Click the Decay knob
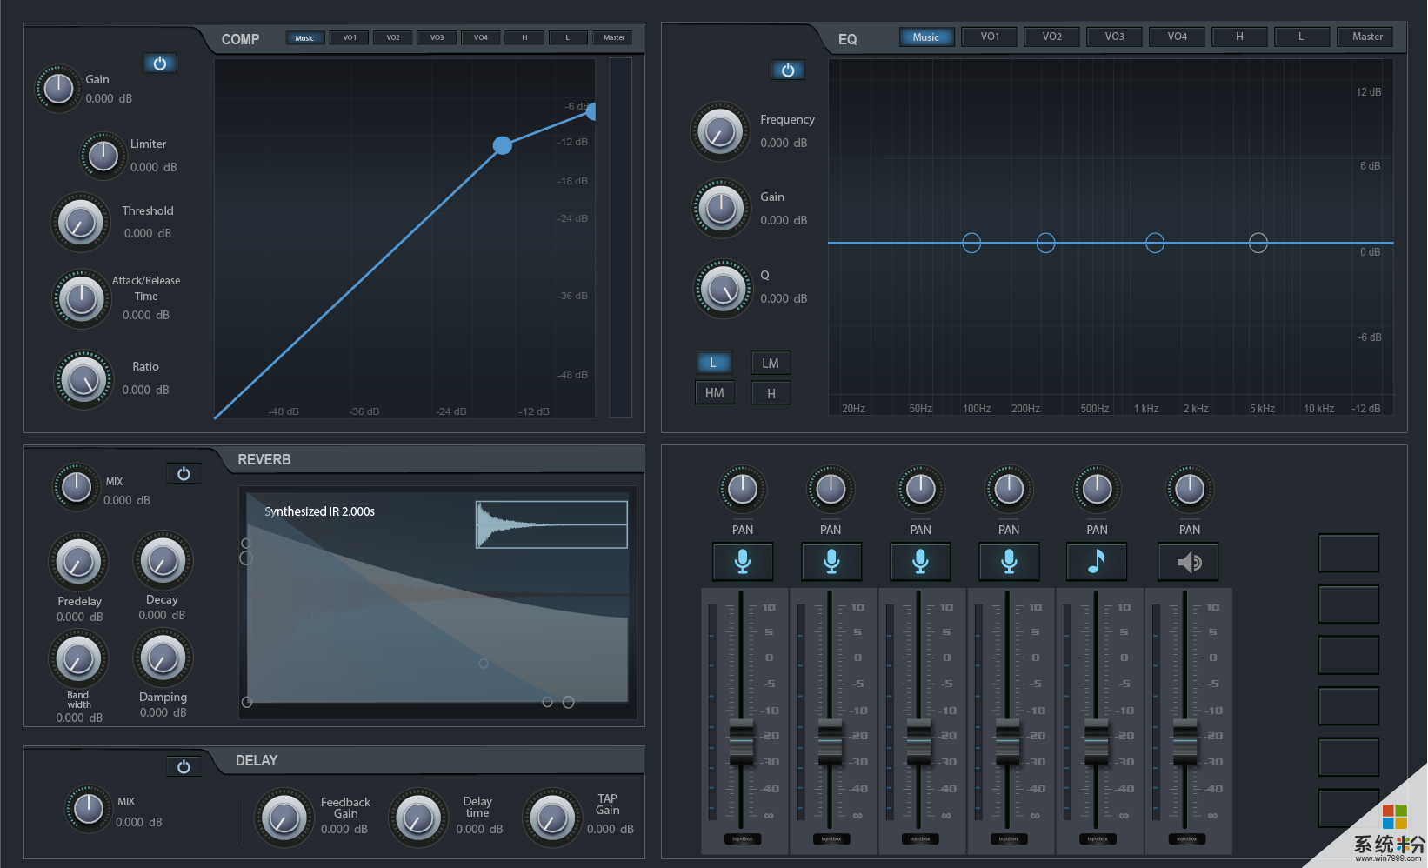The height and width of the screenshot is (868, 1428). 163,560
